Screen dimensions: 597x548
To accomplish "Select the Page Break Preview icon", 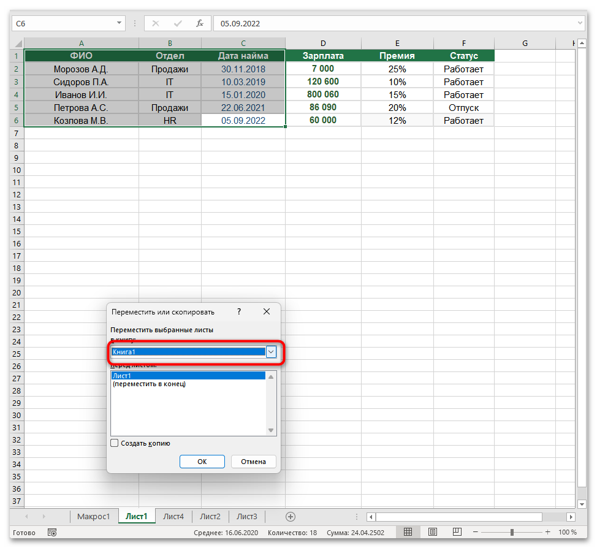I will (x=457, y=531).
